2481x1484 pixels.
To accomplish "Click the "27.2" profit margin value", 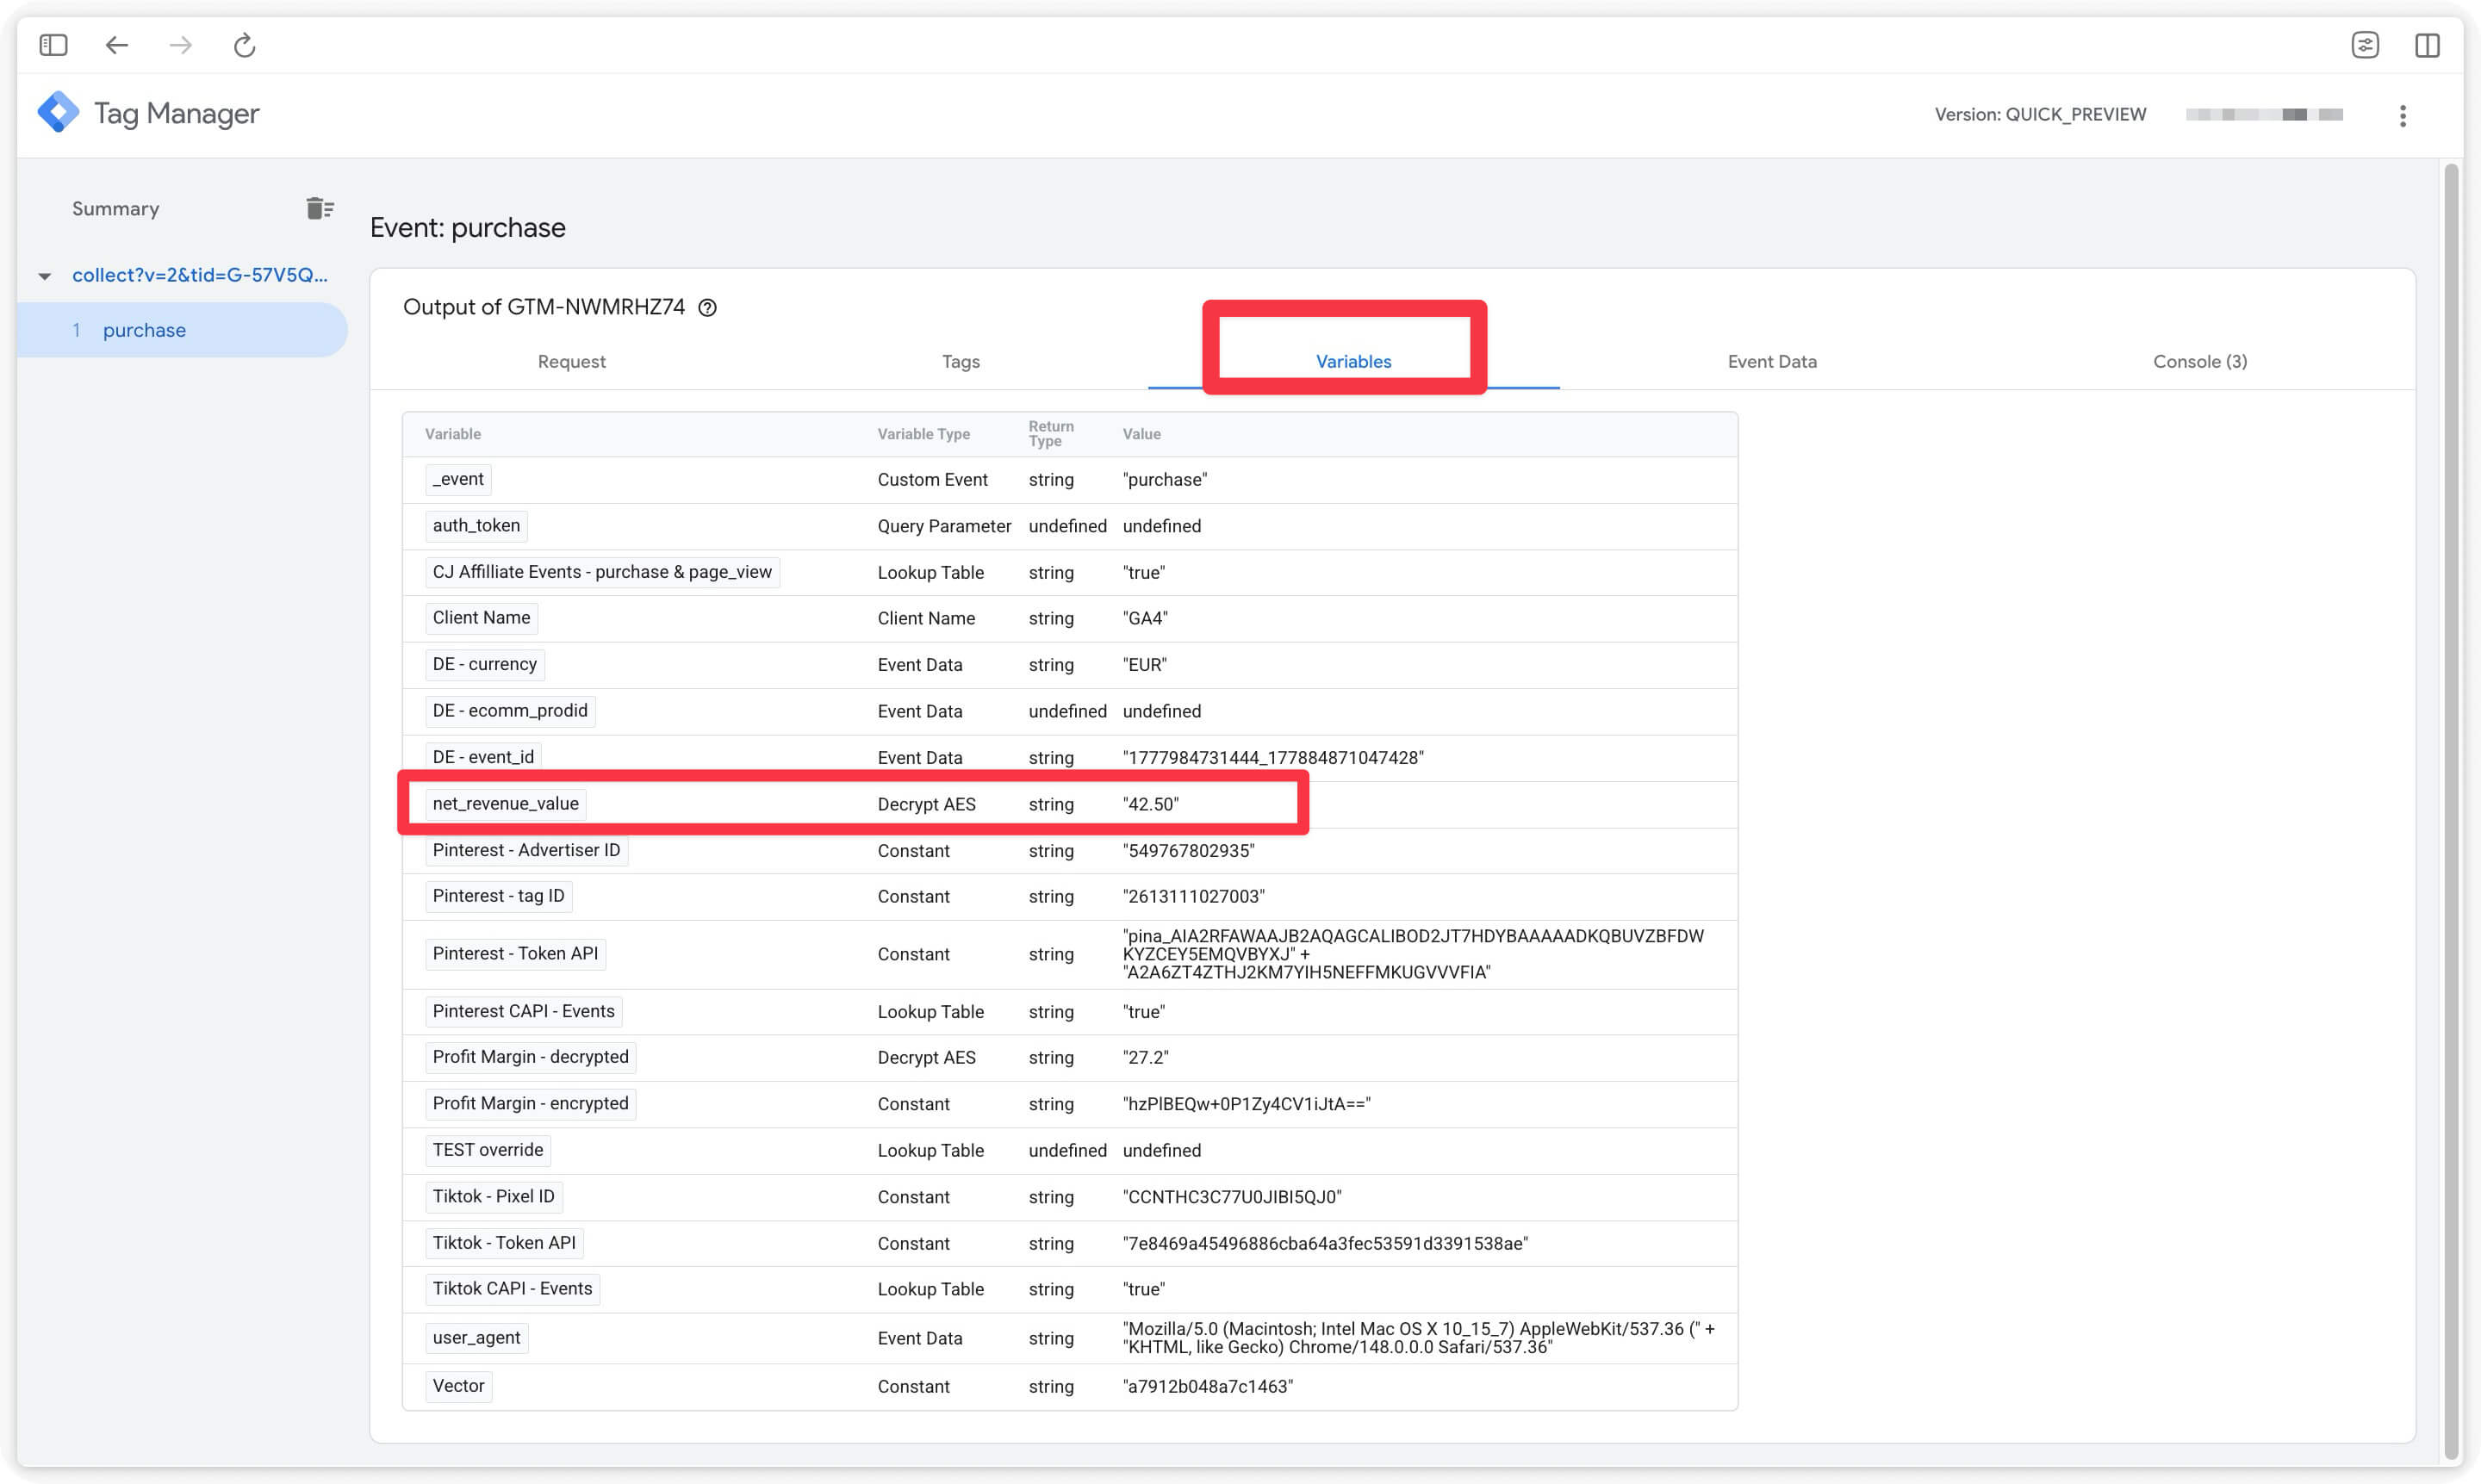I will coord(1145,1058).
